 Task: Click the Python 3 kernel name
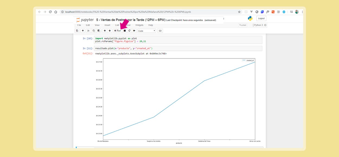pyautogui.click(x=258, y=25)
